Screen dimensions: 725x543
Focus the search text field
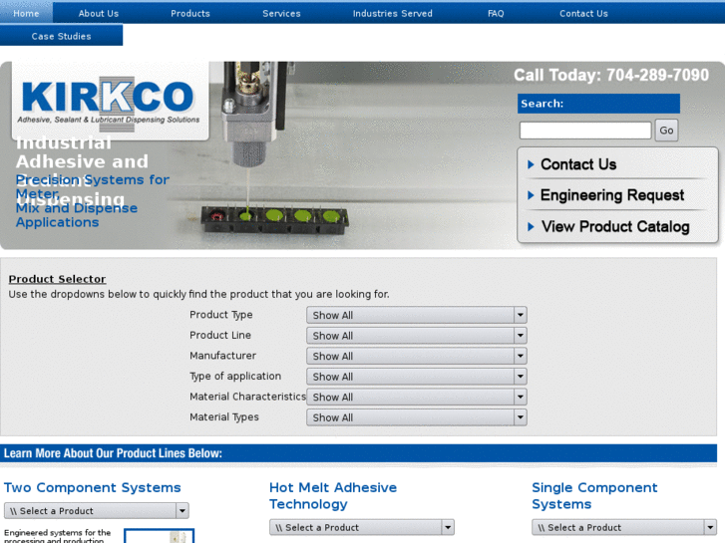pos(585,131)
